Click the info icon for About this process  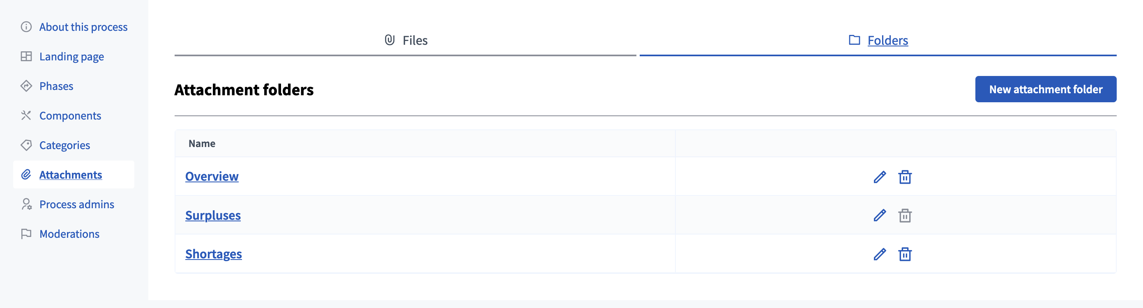click(26, 27)
